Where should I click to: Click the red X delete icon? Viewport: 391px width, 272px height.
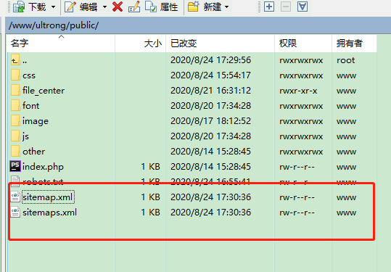(x=118, y=7)
